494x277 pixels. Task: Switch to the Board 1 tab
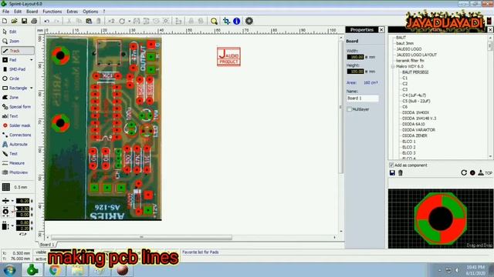(47, 245)
